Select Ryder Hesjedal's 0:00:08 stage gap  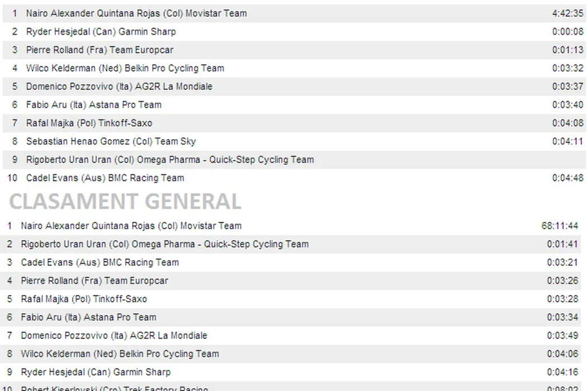point(567,32)
